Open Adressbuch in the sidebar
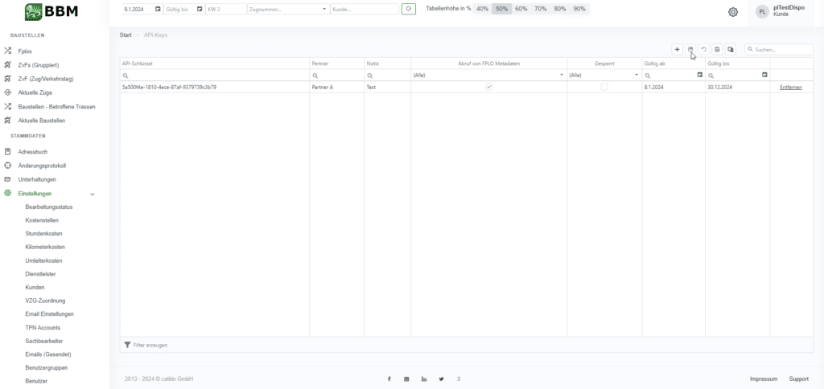Image resolution: width=824 pixels, height=389 pixels. [x=32, y=151]
